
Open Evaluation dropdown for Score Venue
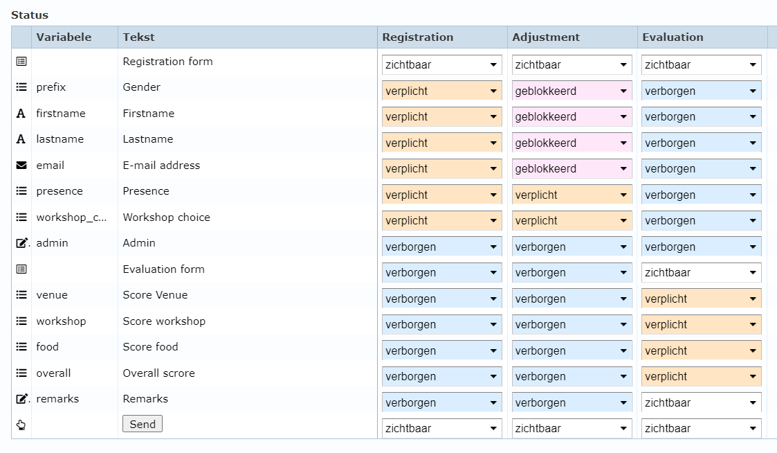point(701,299)
